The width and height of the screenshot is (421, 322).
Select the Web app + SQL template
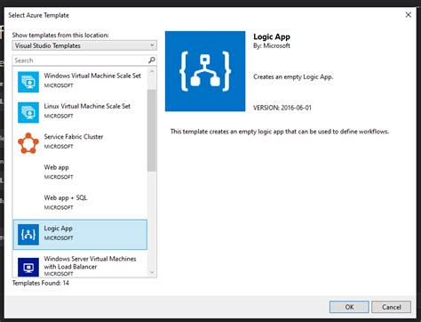(x=80, y=204)
